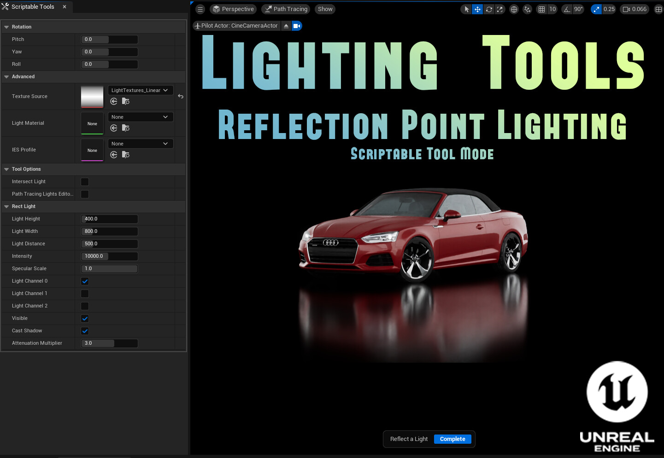Open viewport layout grid icon
This screenshot has width=664, height=458.
[x=658, y=9]
